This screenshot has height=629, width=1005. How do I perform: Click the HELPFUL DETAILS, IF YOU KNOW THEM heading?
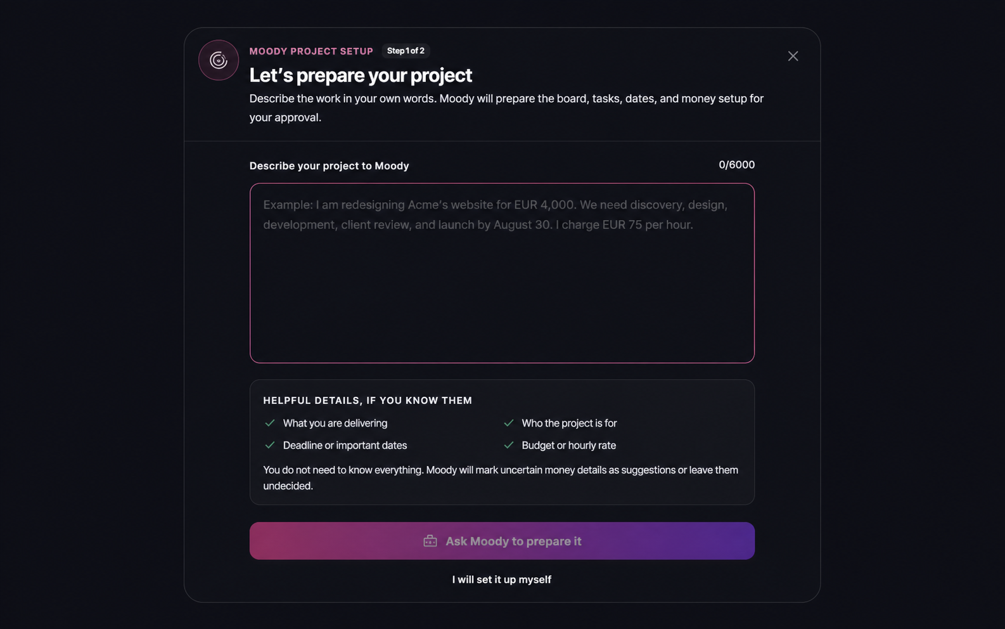tap(368, 401)
